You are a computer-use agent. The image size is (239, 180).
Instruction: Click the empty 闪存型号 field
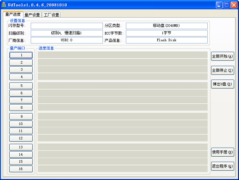(x=67, y=26)
